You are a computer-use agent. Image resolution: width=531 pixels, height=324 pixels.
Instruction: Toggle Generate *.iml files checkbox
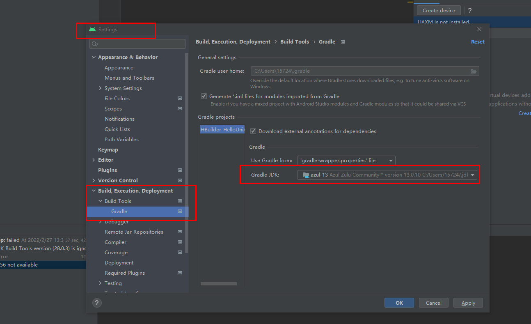coord(204,96)
